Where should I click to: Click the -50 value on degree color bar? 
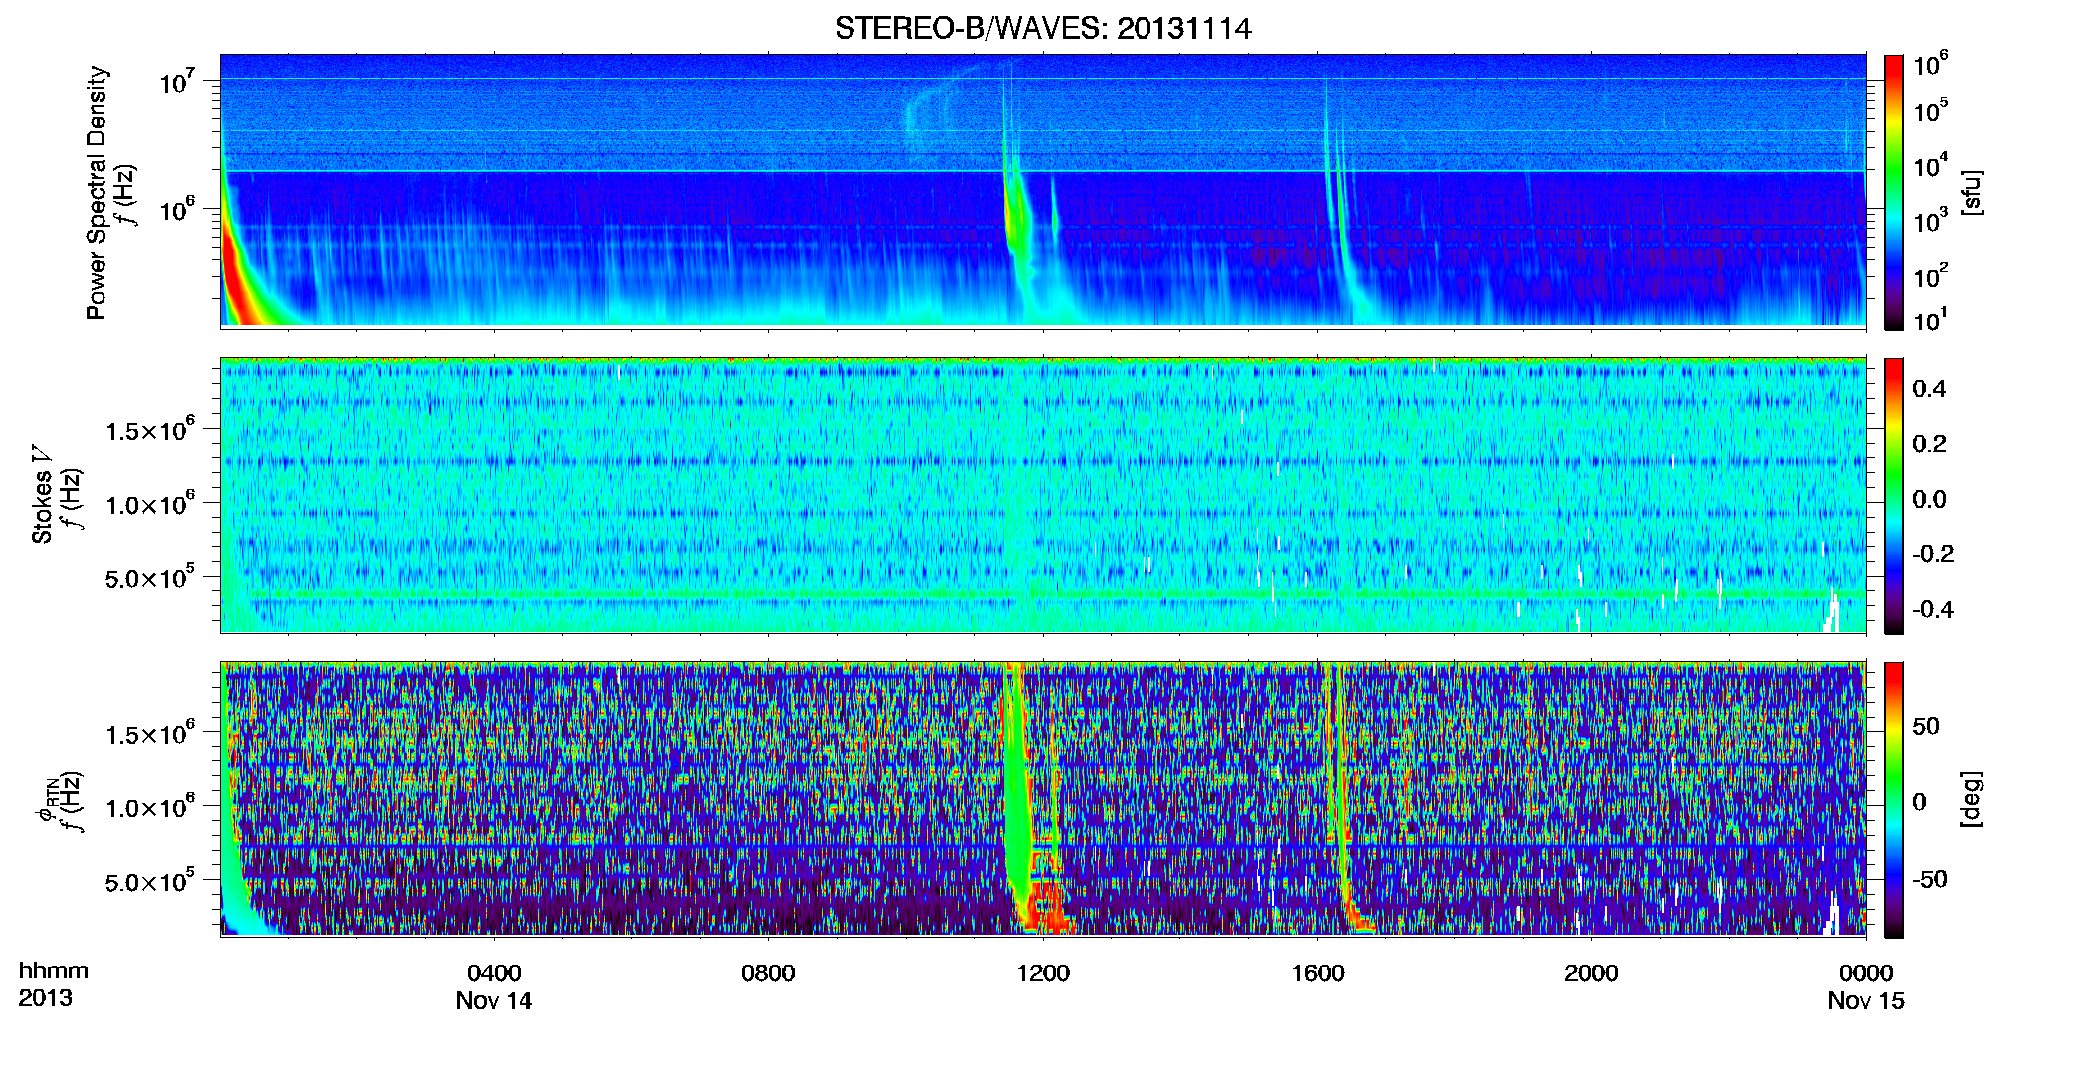coord(1930,879)
